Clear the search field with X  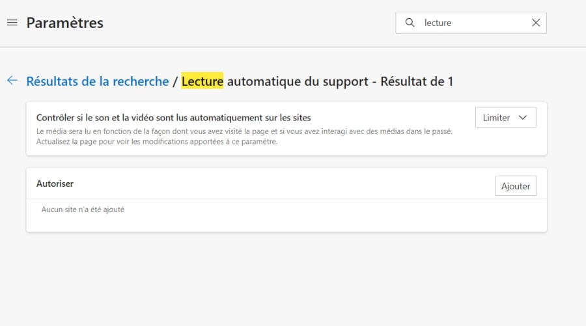tap(536, 23)
